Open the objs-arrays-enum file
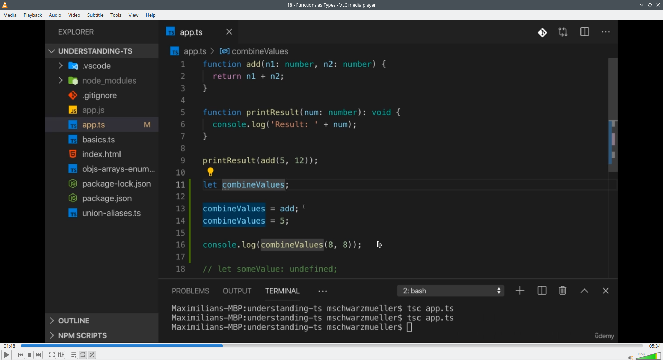 coord(102,169)
